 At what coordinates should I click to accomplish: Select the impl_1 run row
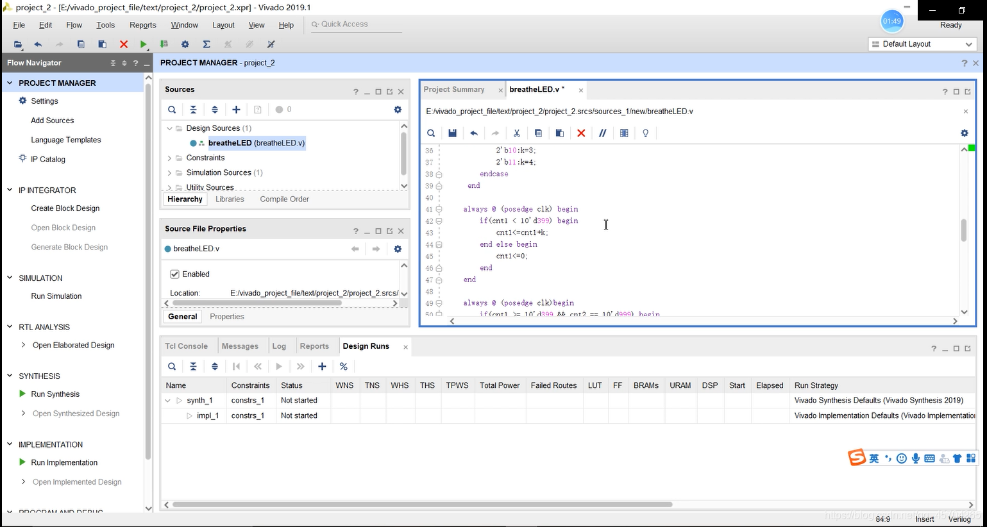(x=568, y=416)
